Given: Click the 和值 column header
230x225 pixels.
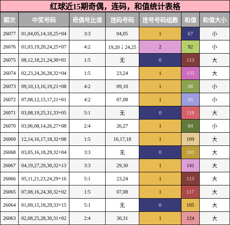Looking at the screenshot, I should pos(190,20).
